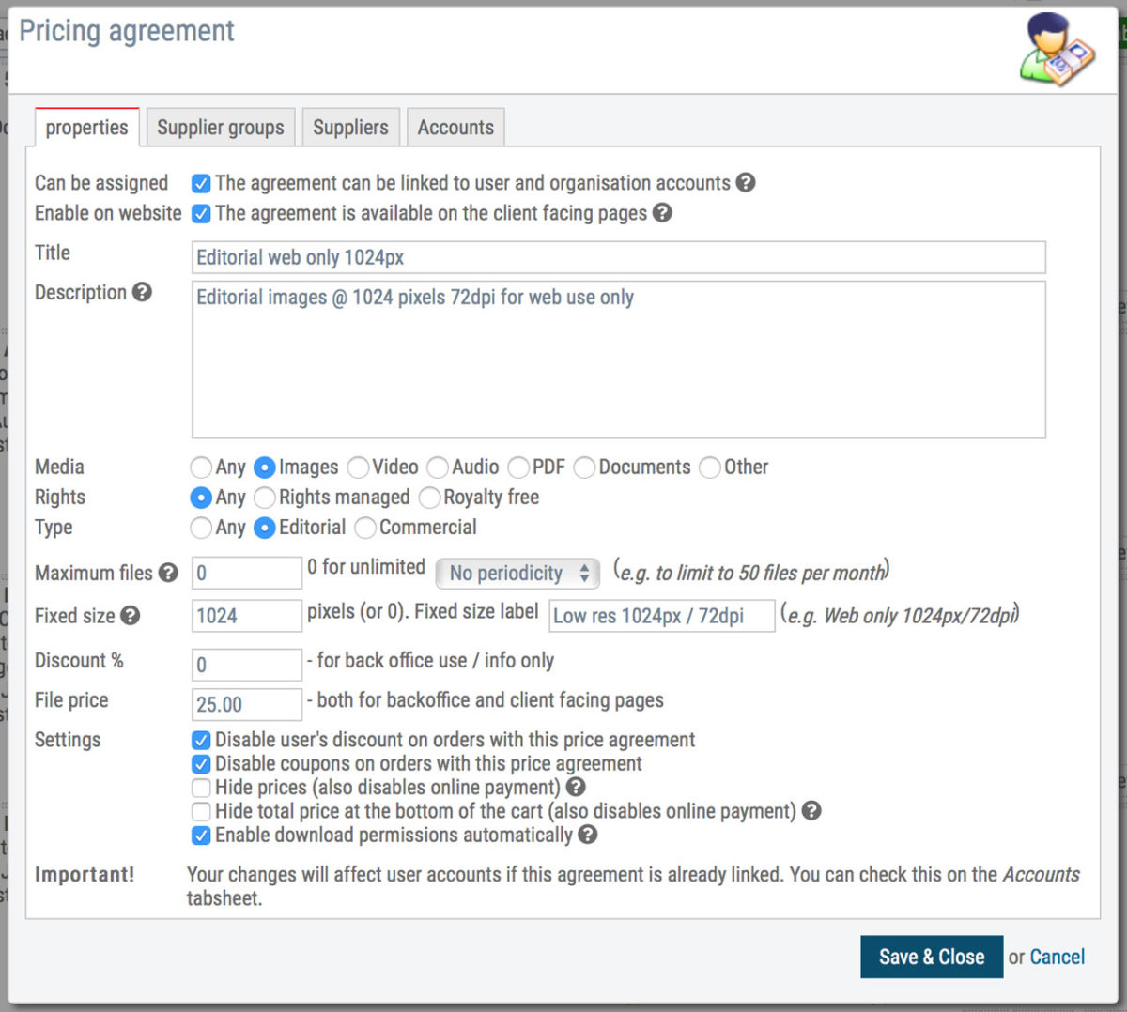Click help icon beside Hide total price option
Image resolution: width=1127 pixels, height=1012 pixels.
click(x=811, y=810)
